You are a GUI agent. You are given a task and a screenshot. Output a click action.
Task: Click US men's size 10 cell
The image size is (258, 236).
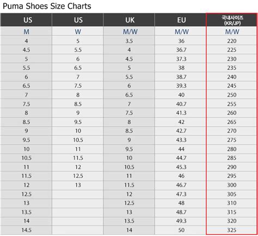coord(26,149)
